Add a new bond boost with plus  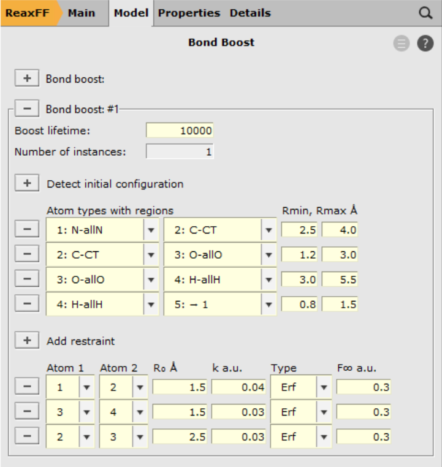[27, 78]
